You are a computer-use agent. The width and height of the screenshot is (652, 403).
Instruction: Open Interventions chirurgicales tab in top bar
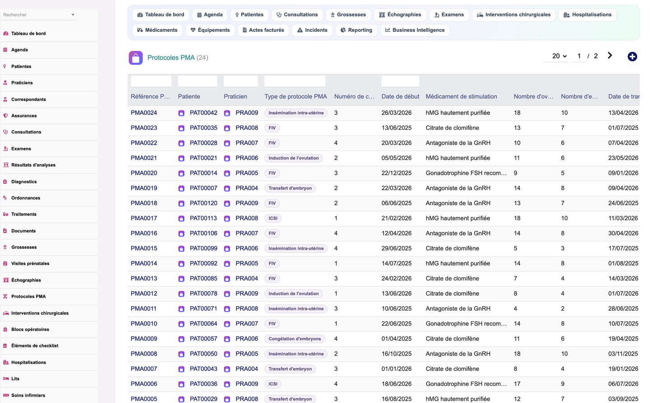pyautogui.click(x=513, y=15)
